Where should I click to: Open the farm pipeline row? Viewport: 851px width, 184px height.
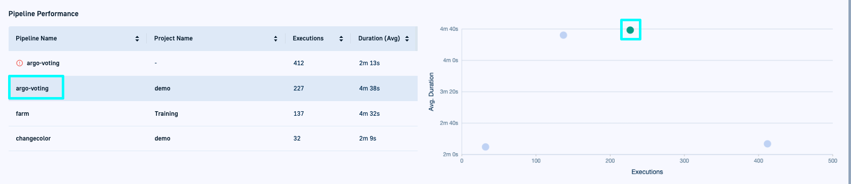pos(213,114)
